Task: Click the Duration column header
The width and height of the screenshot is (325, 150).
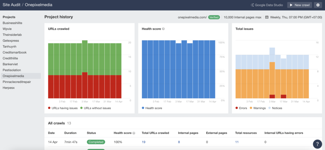Action: [70, 133]
